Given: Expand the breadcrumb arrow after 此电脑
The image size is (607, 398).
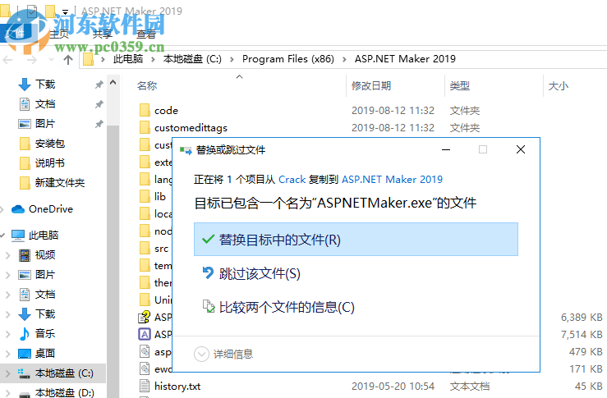Looking at the screenshot, I should coord(154,59).
